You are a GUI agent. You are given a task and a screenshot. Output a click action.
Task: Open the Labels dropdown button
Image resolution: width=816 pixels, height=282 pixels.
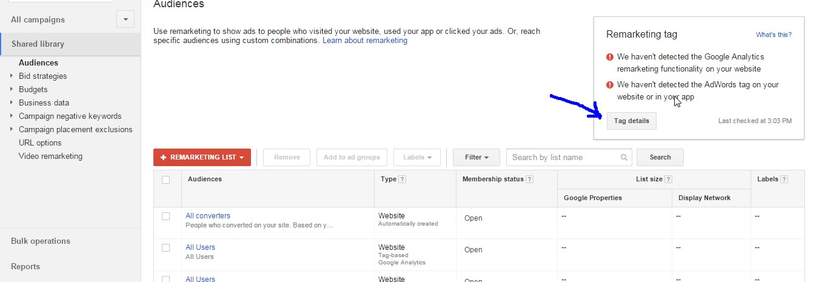pos(417,157)
